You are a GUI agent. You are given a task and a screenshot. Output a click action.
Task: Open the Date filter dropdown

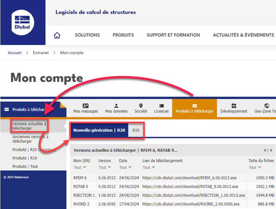[125, 167]
